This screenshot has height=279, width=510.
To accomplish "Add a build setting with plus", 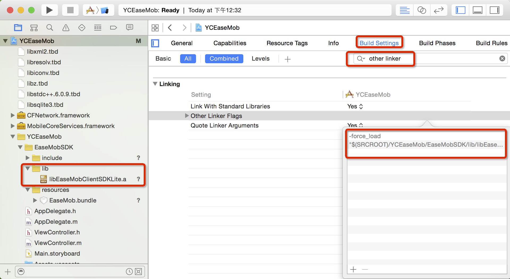I will tap(288, 59).
